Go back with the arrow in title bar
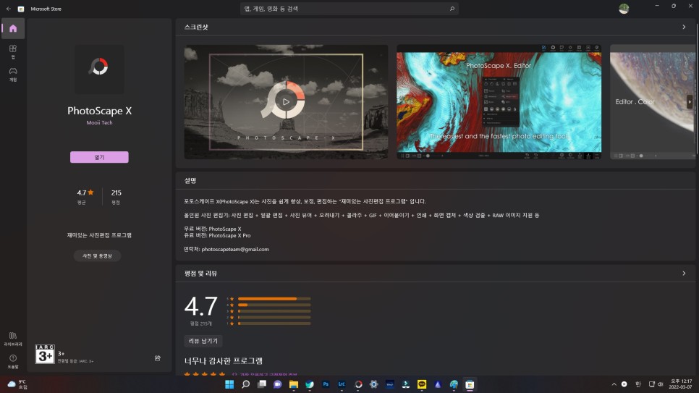Screen dimensions: 699x393 [x=9, y=9]
